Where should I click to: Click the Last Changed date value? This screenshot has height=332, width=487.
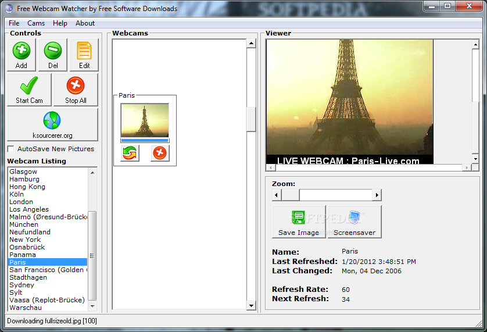click(371, 271)
